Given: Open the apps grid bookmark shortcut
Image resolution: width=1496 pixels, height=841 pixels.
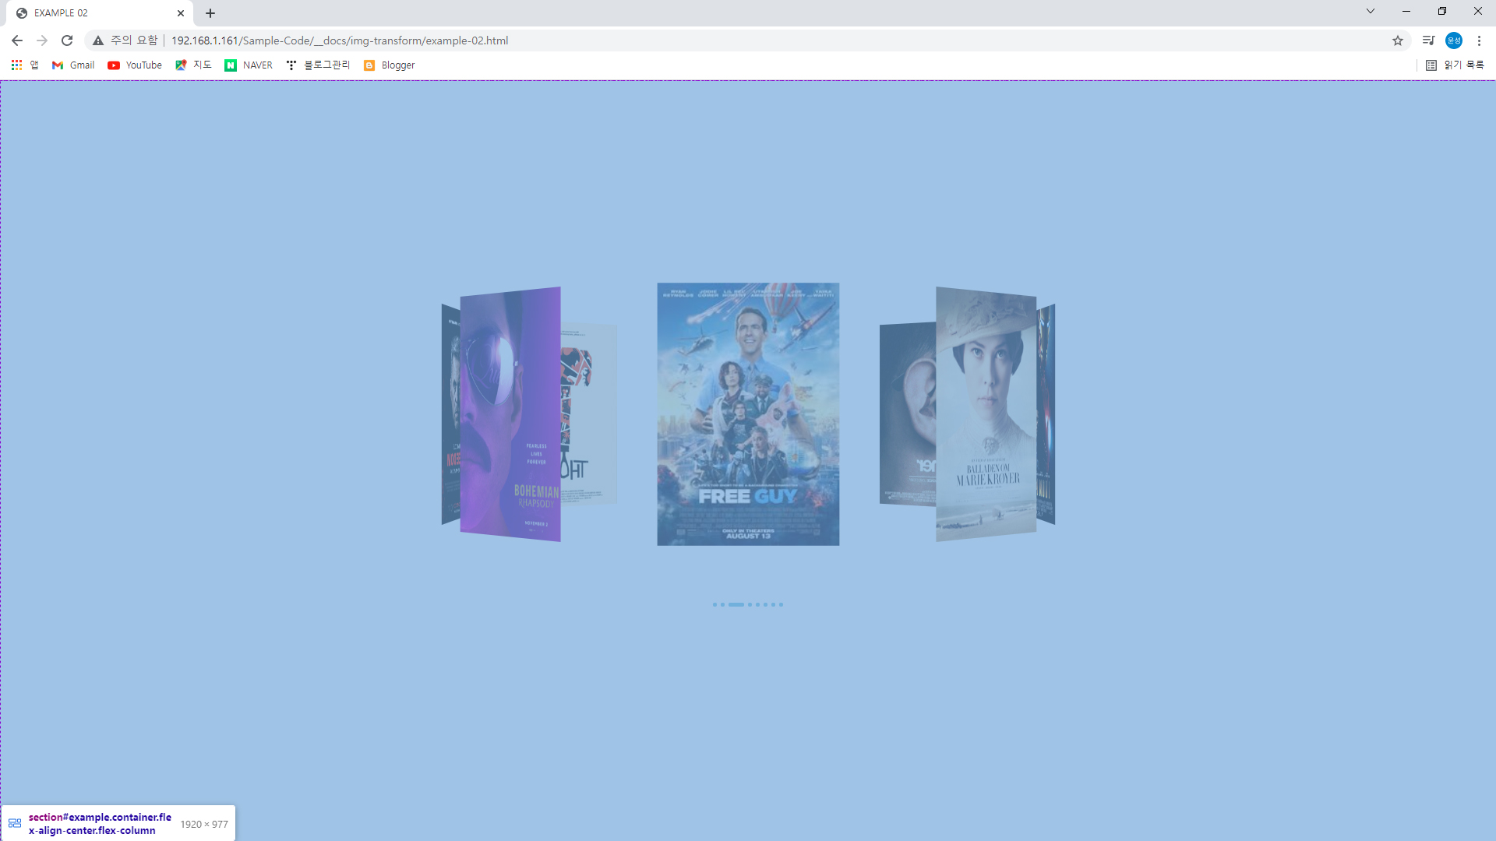Looking at the screenshot, I should (16, 65).
